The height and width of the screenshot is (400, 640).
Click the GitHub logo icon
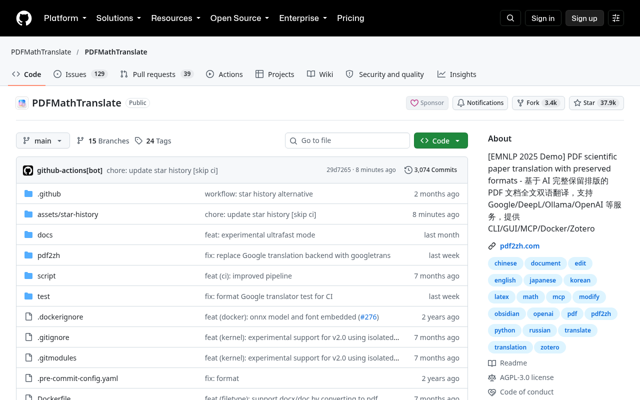[x=24, y=18]
